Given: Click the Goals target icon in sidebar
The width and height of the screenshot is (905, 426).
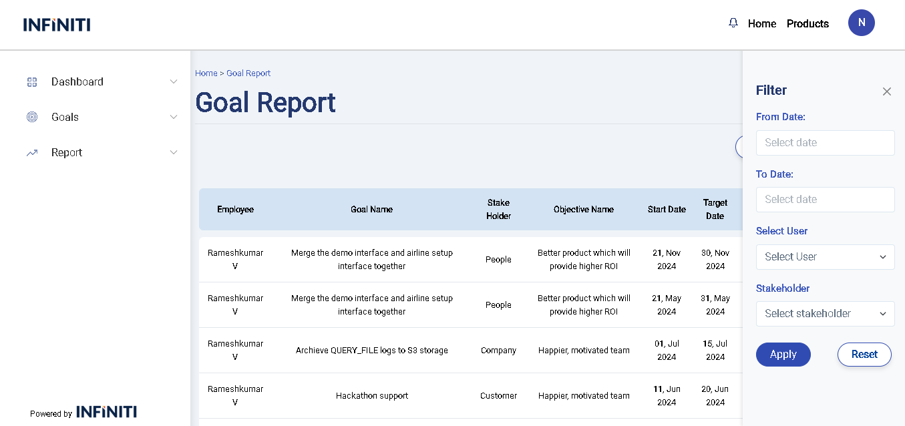Looking at the screenshot, I should point(32,117).
